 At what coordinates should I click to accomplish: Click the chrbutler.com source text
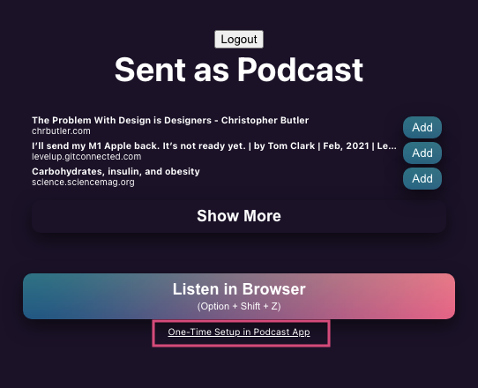[x=61, y=131]
